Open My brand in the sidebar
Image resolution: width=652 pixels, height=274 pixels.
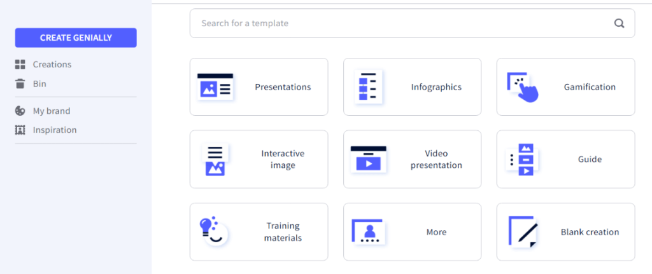(51, 111)
